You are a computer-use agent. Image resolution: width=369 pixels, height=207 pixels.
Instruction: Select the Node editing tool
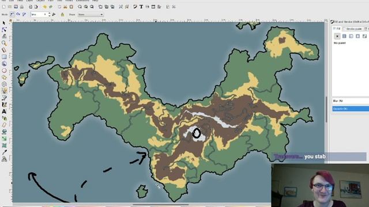(4, 30)
